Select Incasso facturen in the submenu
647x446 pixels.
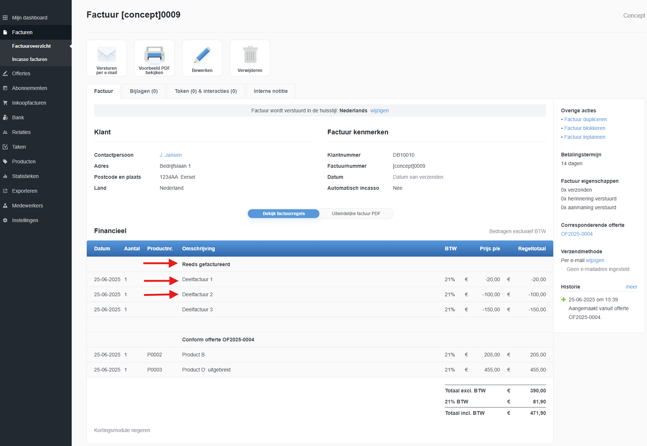tap(29, 59)
